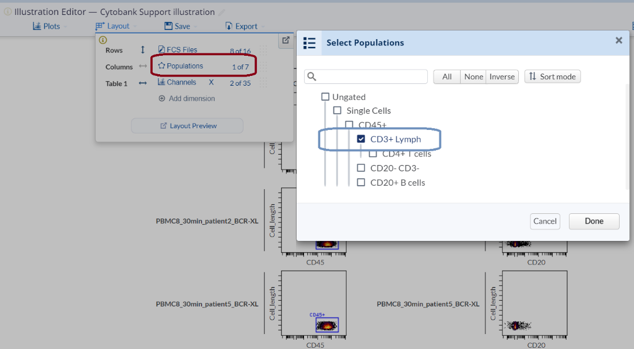Close the Select Populations dialog
The width and height of the screenshot is (634, 349).
[618, 40]
